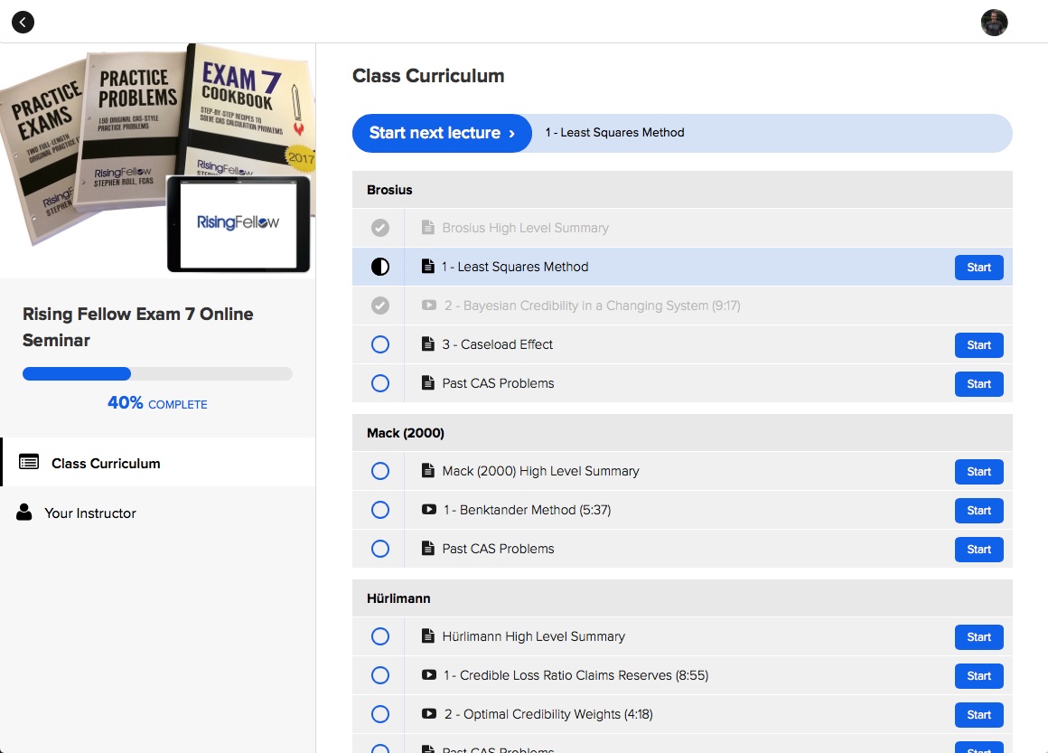Screen dimensions: 1048x753
Task: Start the 1 - Least Squares Method lecture
Action: (978, 267)
